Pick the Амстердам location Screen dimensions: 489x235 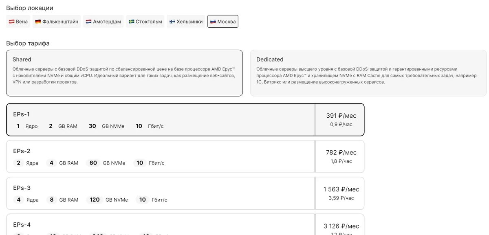point(104,22)
